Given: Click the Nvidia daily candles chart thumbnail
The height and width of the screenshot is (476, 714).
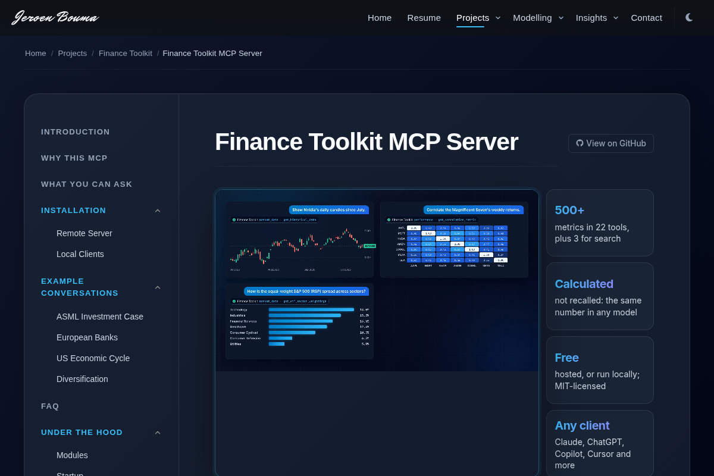Looking at the screenshot, I should point(299,240).
